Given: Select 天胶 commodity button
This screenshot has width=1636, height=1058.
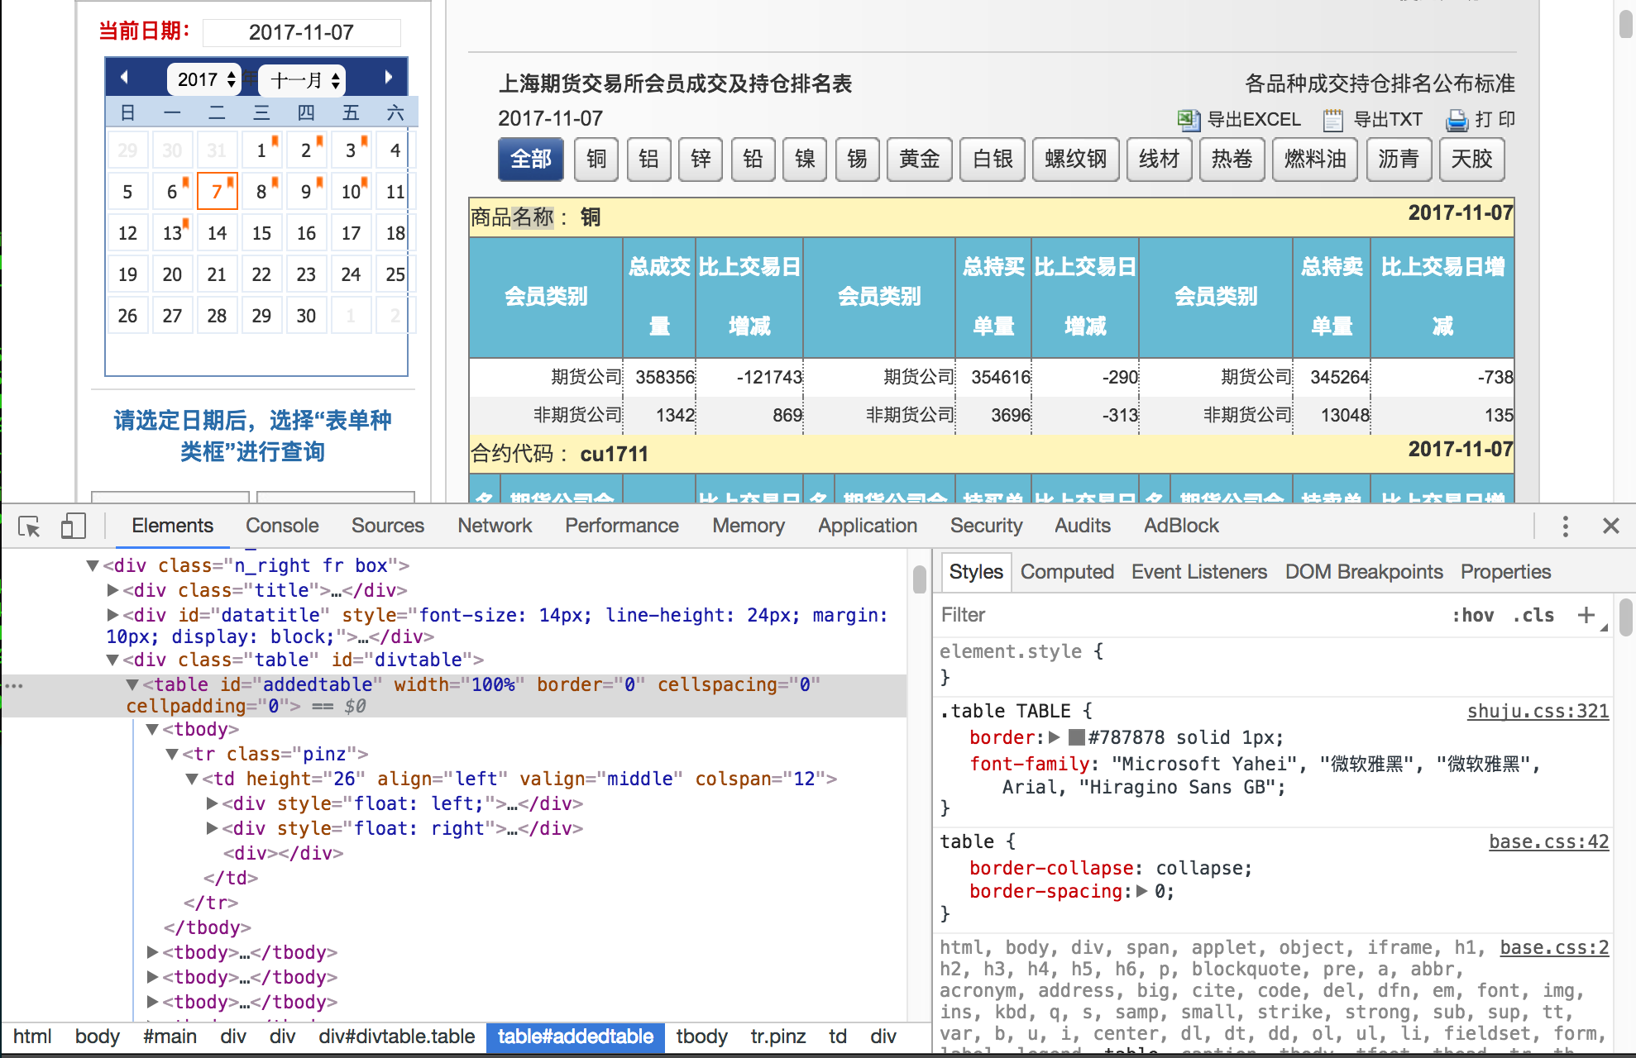Looking at the screenshot, I should (1471, 159).
